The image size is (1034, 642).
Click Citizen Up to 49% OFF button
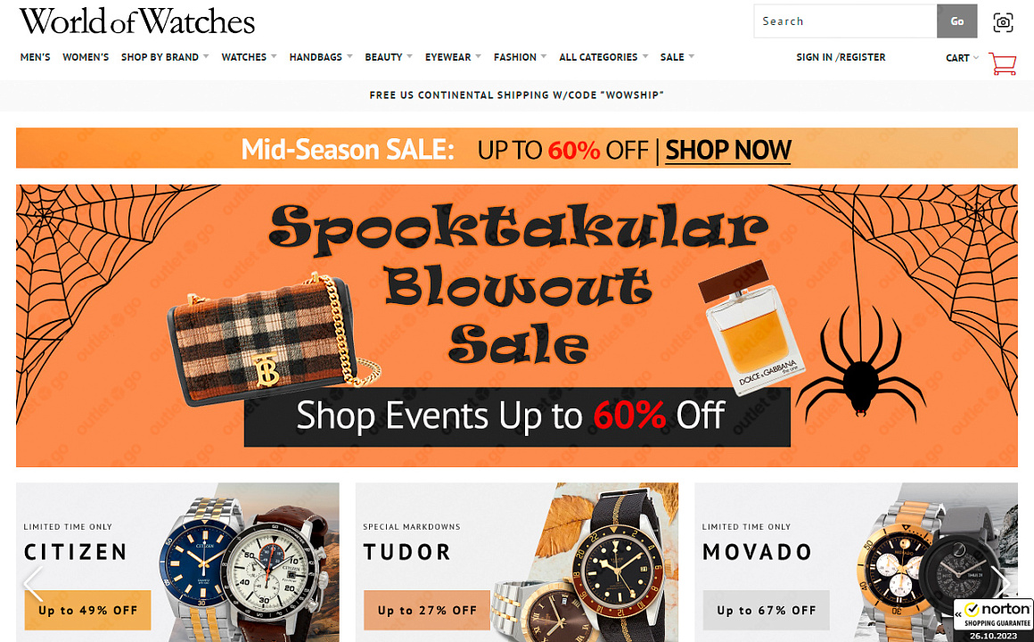click(87, 610)
